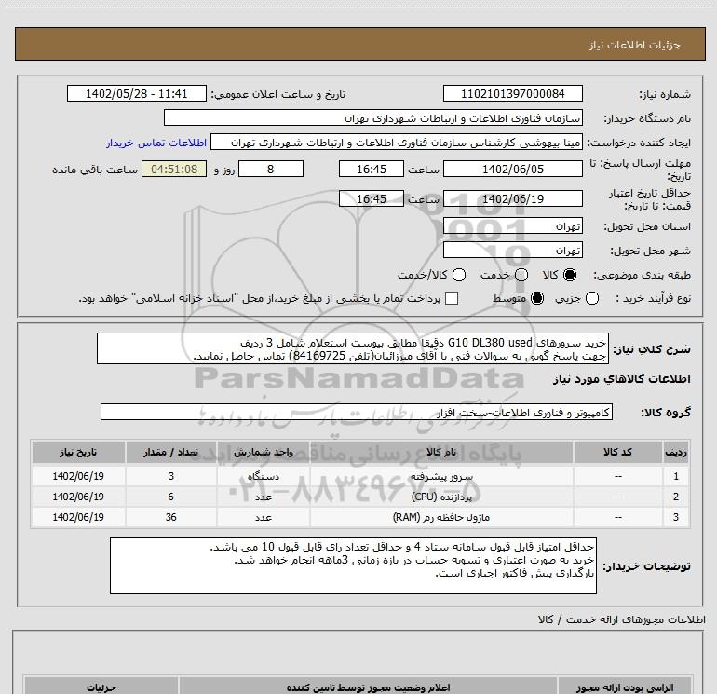Click the countdown timer 04:51:08
This screenshot has width=717, height=694.
(x=174, y=170)
